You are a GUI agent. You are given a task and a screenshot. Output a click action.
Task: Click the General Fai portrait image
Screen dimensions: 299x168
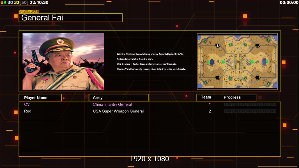click(63, 61)
